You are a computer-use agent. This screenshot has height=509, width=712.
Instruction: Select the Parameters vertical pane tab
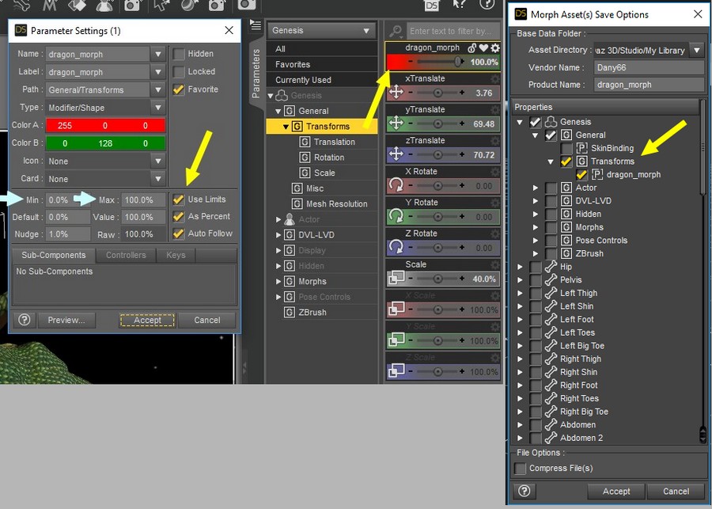coord(256,73)
